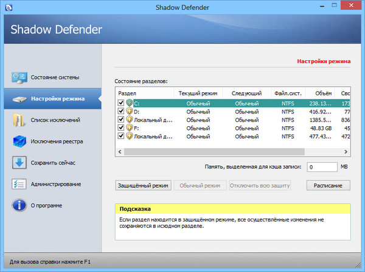Click the Текущий режим column header

pyautogui.click(x=198, y=93)
